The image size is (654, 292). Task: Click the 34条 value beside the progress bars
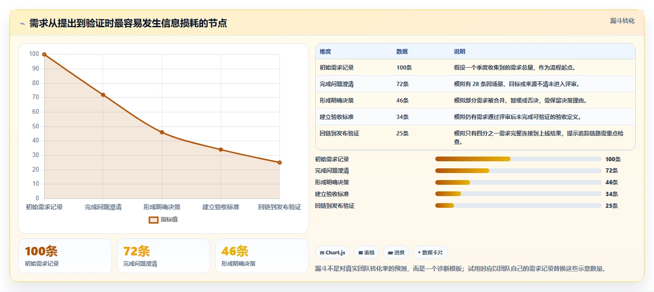tap(612, 194)
